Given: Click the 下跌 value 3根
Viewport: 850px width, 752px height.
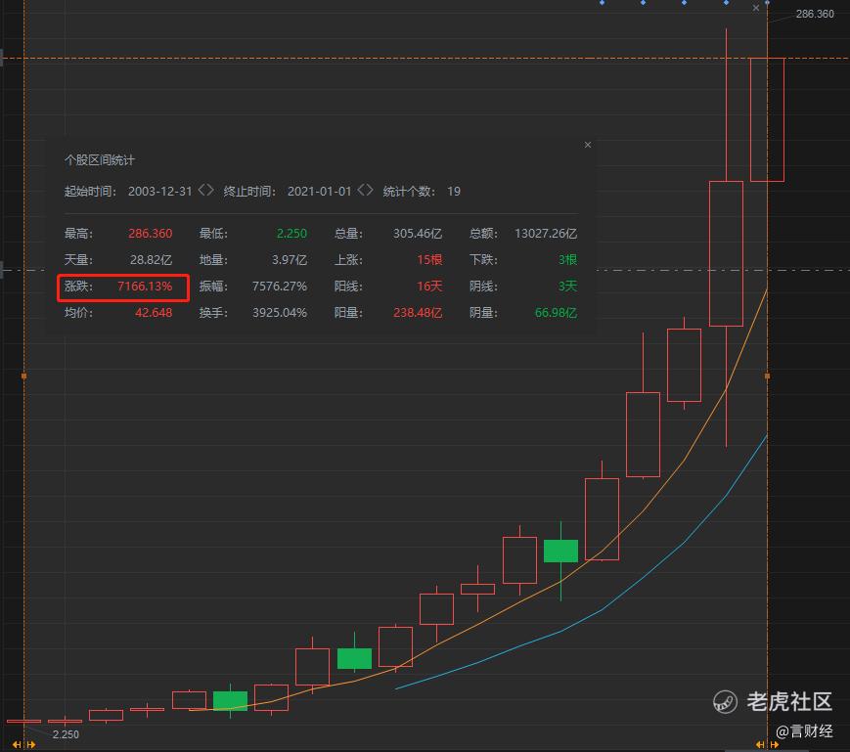Looking at the screenshot, I should click(x=567, y=260).
